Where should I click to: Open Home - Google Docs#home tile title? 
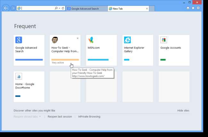click(25, 86)
